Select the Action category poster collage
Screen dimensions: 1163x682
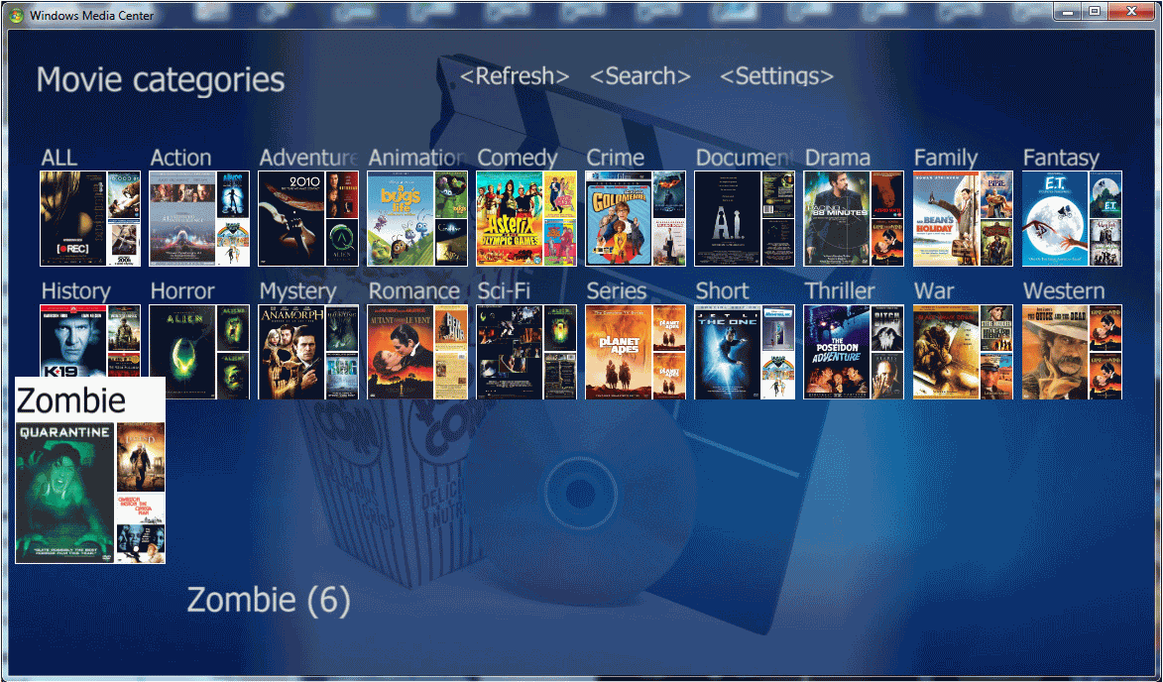coord(198,219)
